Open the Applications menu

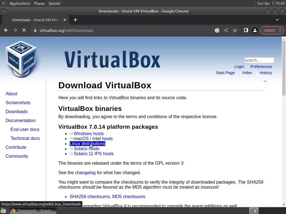(20, 3)
